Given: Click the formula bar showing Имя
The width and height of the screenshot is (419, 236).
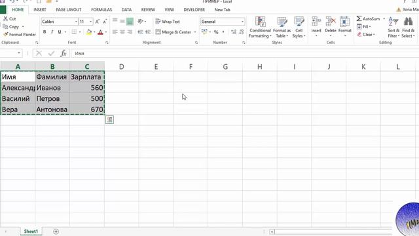Looking at the screenshot, I should (244, 53).
